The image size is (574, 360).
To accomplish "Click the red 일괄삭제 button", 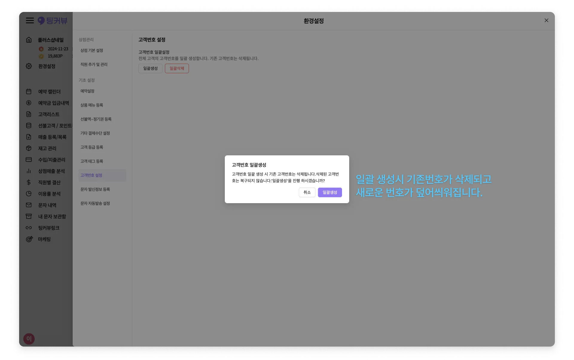I will [177, 68].
